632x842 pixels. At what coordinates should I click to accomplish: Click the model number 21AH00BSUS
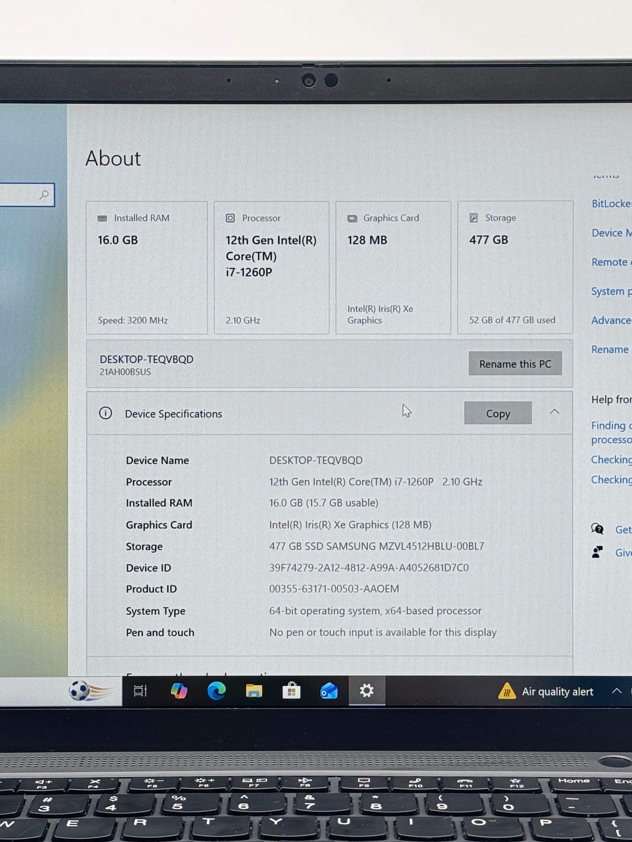point(125,372)
